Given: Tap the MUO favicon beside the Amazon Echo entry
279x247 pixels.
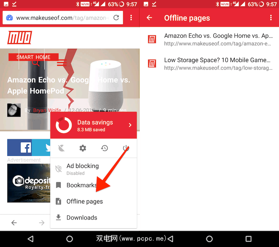Looking at the screenshot, I should point(152,39).
